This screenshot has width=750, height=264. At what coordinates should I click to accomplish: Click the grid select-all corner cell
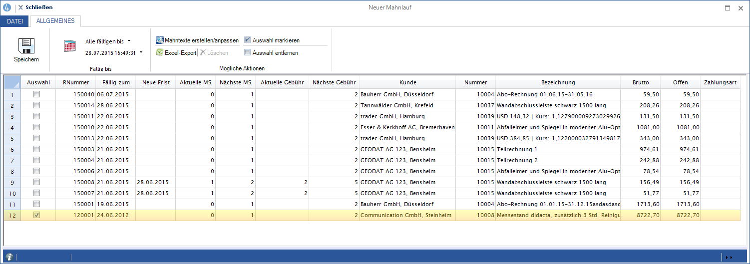tap(12, 82)
